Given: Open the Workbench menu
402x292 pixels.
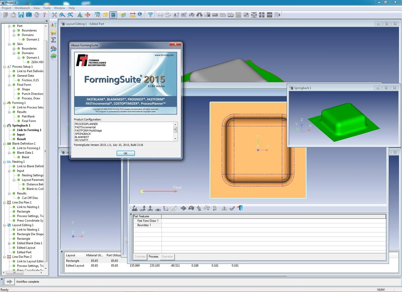Looking at the screenshot, I should click(x=22, y=8).
